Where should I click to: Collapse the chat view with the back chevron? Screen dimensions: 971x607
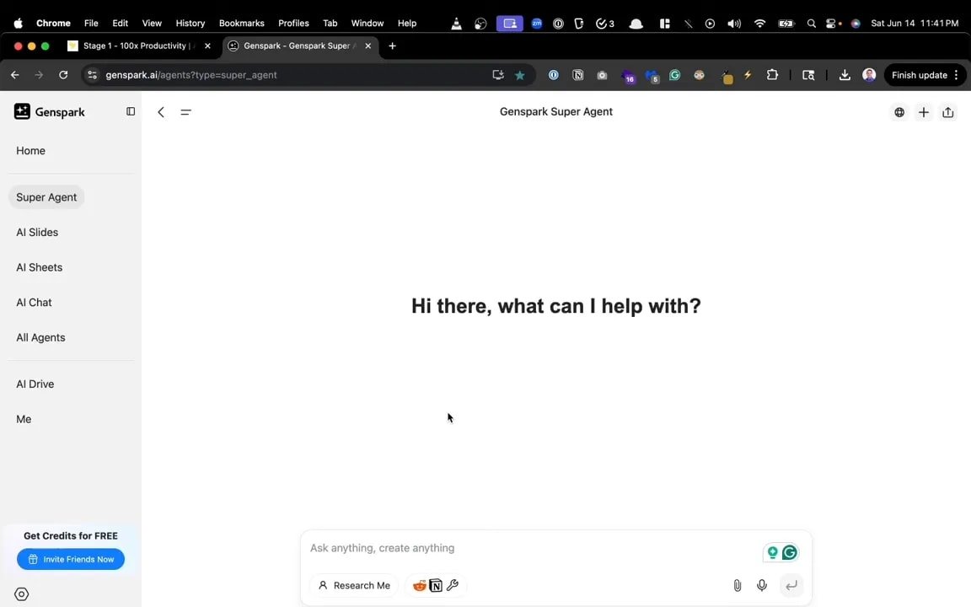[x=160, y=111]
